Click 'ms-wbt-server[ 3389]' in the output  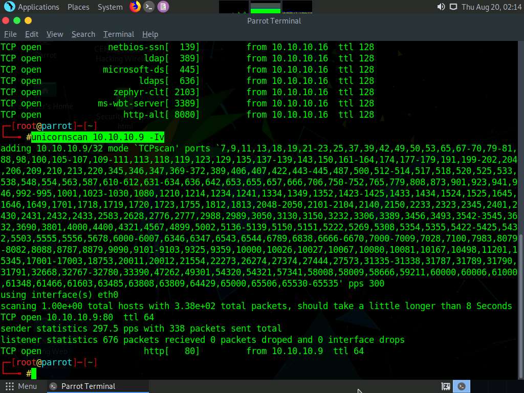tap(148, 103)
